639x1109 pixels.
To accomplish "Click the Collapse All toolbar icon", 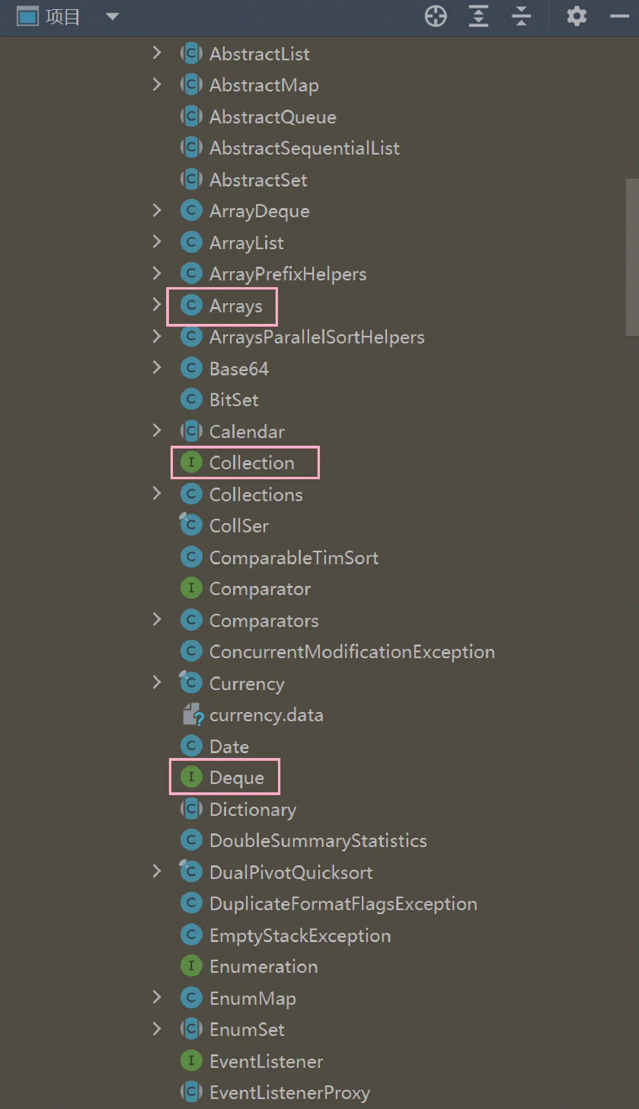I will click(521, 17).
